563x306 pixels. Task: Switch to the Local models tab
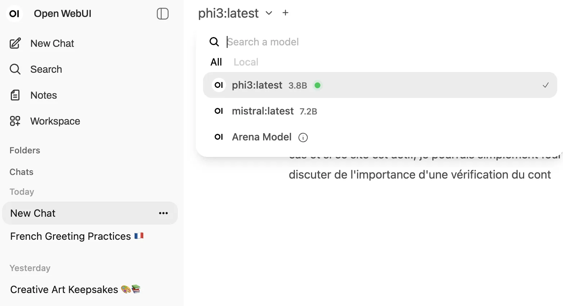point(246,62)
